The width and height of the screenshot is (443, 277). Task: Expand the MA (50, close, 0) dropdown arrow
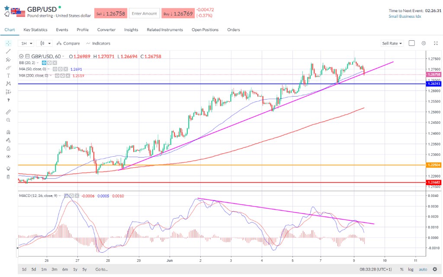48,69
